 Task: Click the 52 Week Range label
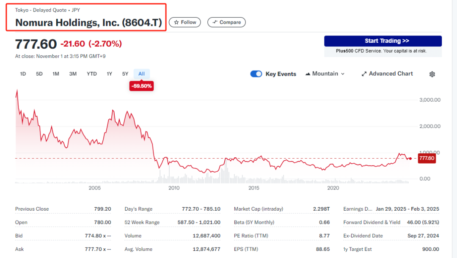pos(142,222)
